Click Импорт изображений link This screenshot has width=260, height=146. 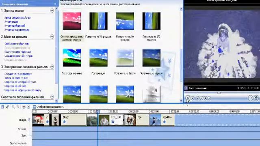point(15,26)
